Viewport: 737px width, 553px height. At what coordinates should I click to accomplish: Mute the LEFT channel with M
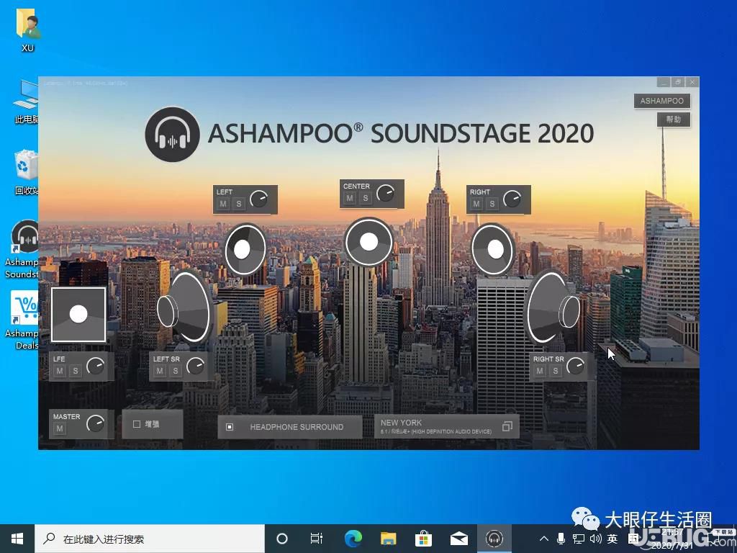(x=223, y=204)
